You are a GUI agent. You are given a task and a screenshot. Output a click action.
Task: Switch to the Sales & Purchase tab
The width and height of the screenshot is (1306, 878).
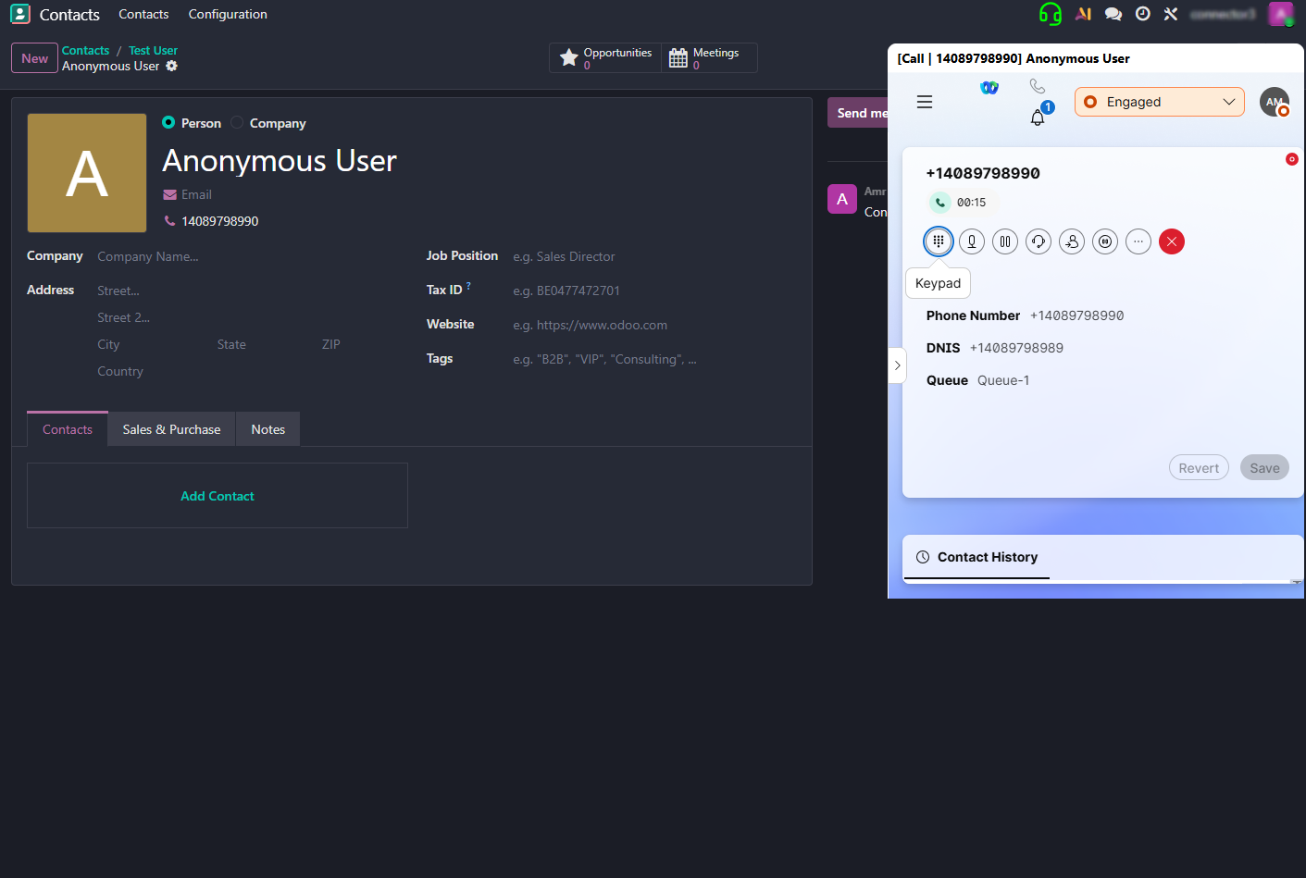tap(171, 429)
